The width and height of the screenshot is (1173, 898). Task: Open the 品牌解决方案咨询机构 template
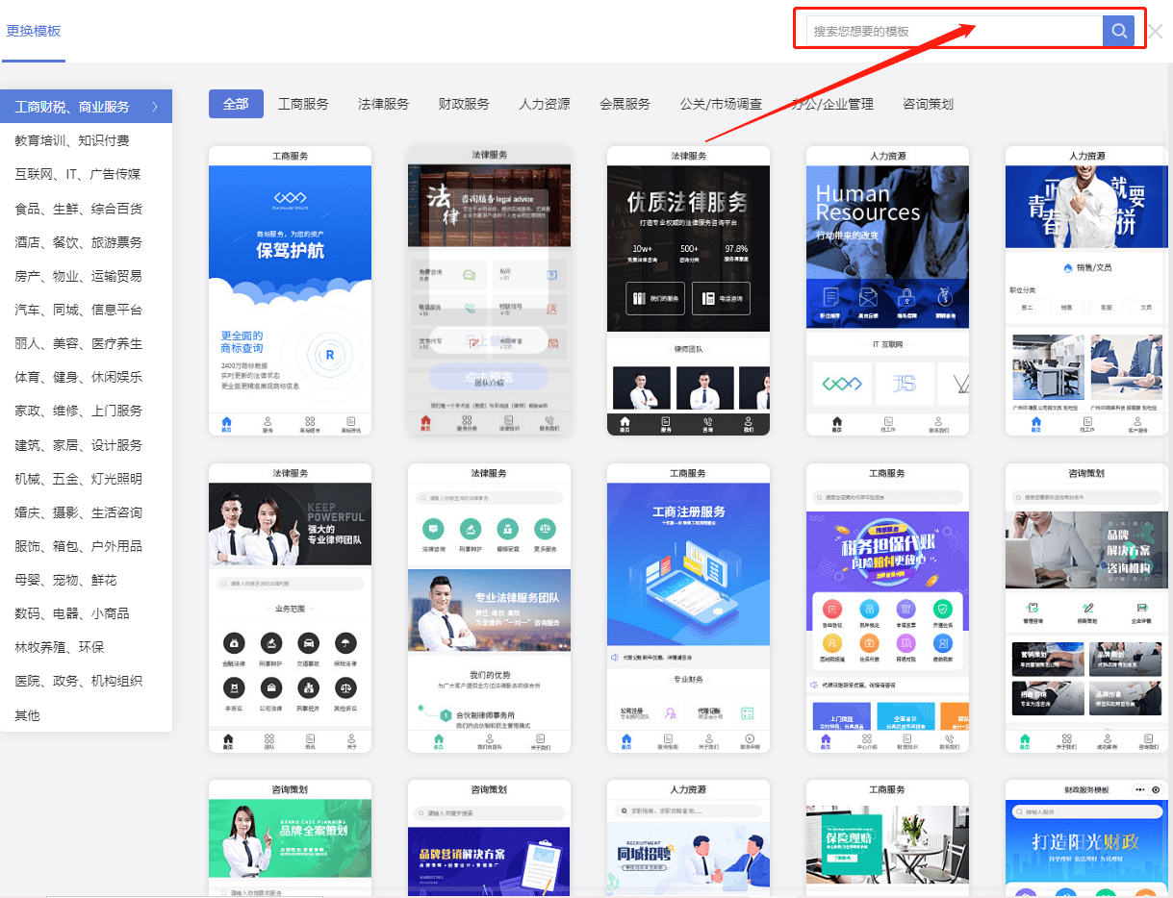tap(1086, 608)
